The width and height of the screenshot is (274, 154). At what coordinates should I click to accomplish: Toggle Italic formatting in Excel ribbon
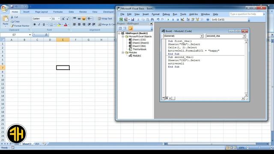[x=39, y=24]
